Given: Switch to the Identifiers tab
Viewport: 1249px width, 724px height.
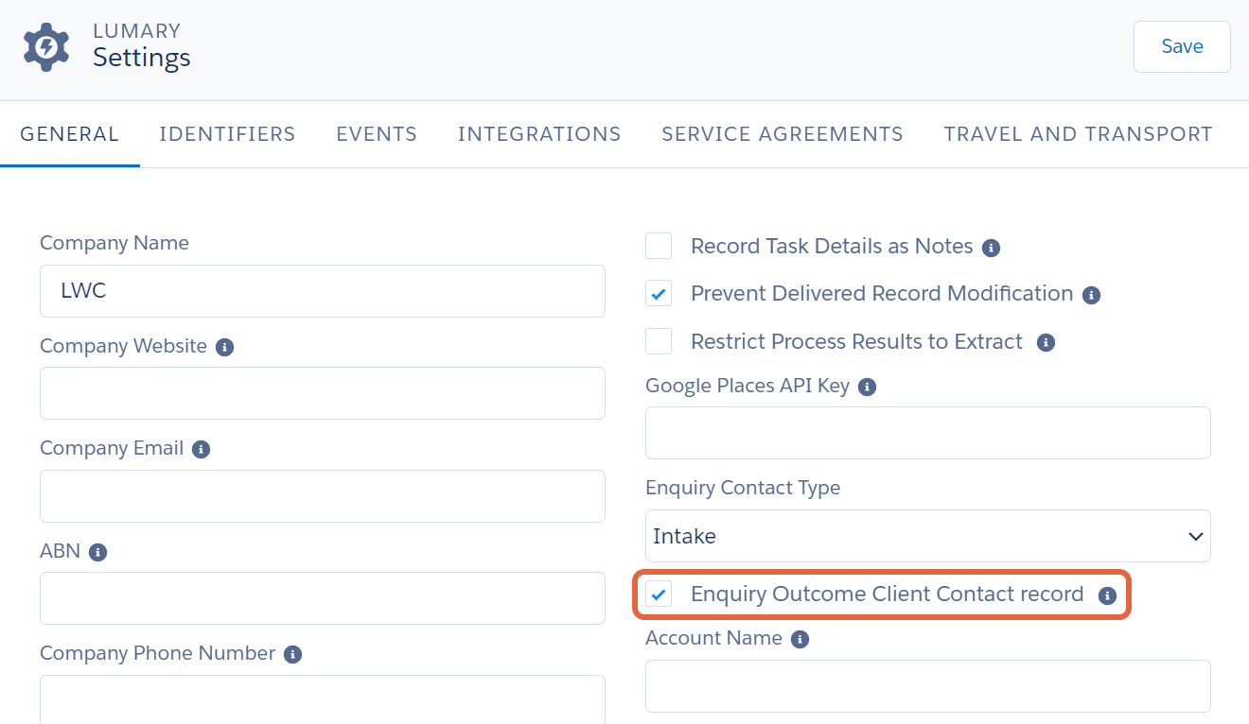Looking at the screenshot, I should 227,134.
